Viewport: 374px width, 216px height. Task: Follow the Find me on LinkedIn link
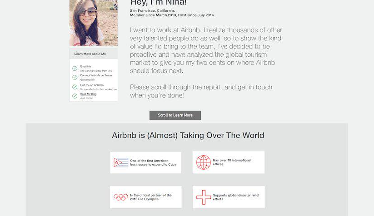[x=92, y=85]
